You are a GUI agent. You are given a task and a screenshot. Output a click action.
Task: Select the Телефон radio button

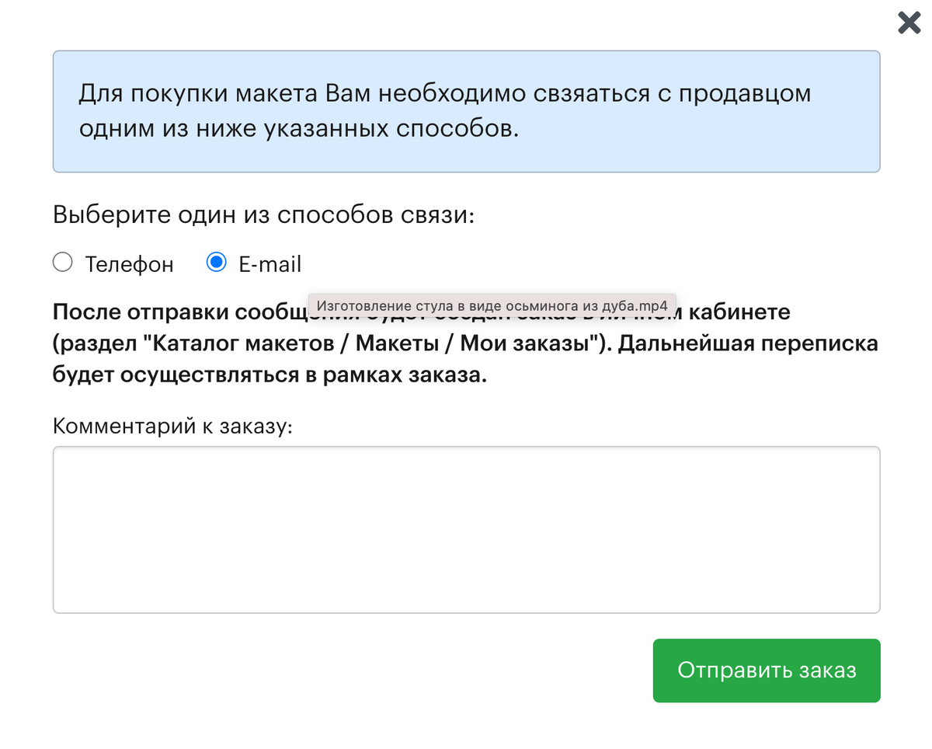tap(62, 263)
